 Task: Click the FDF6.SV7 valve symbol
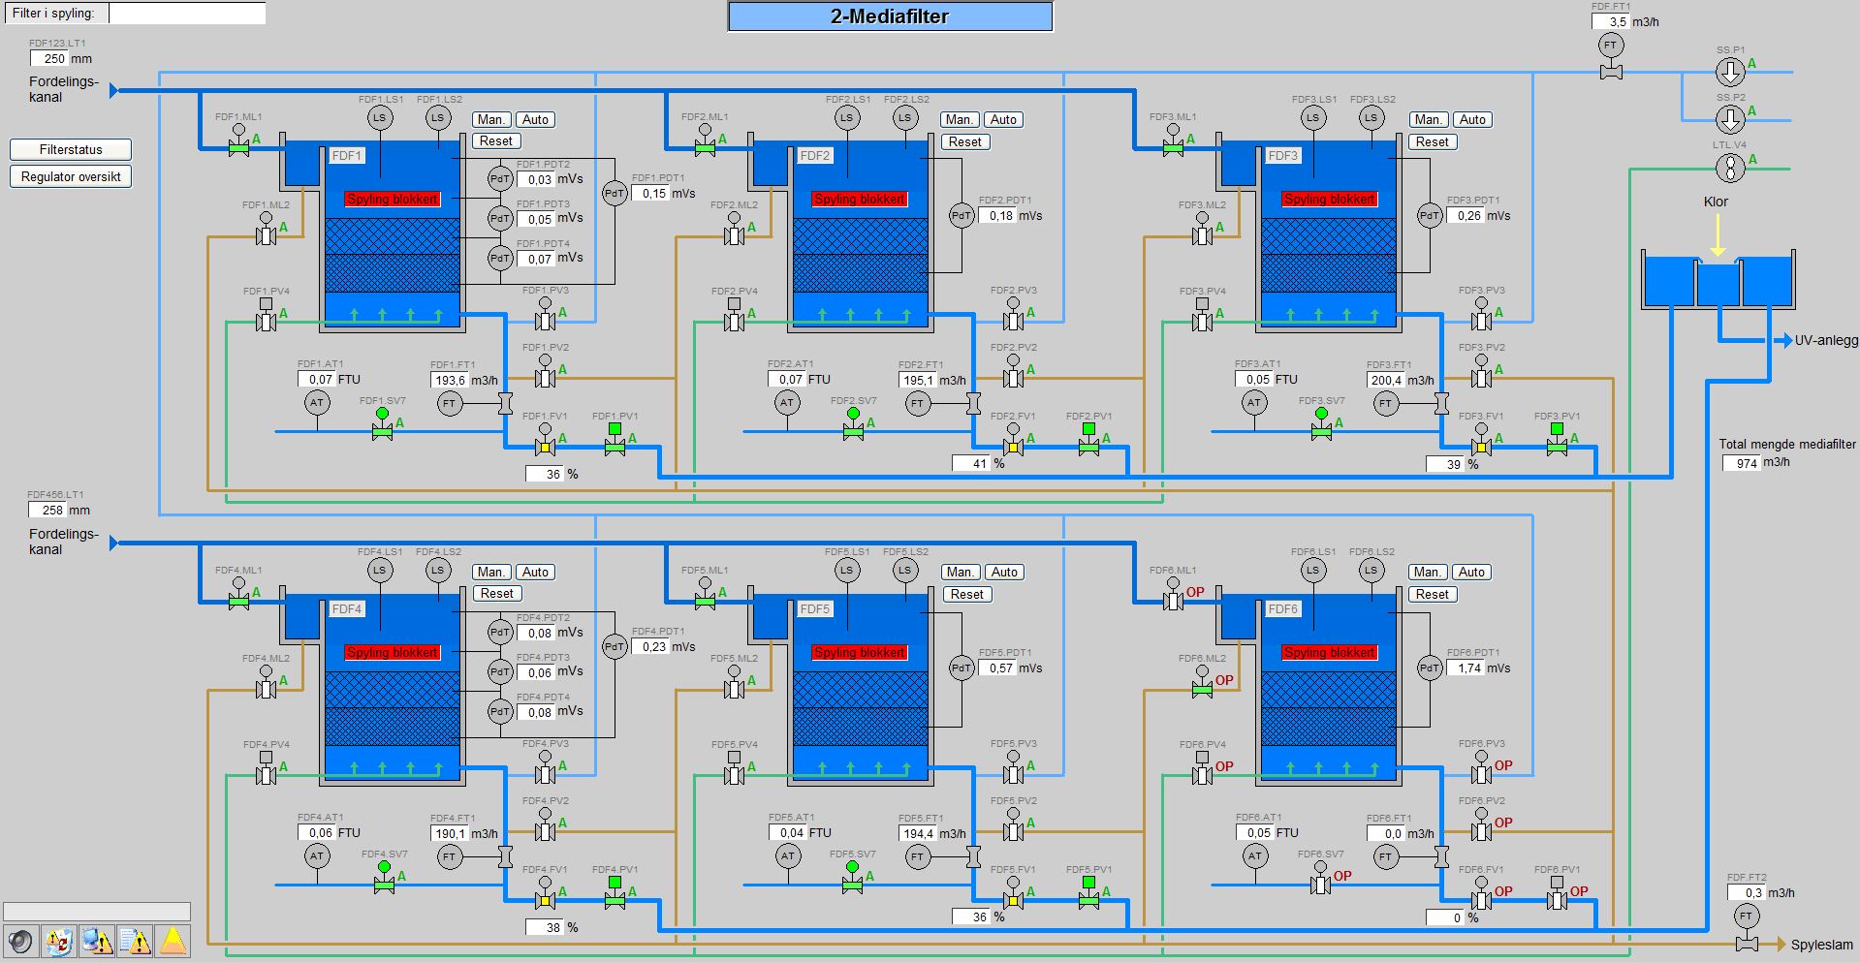pyautogui.click(x=1320, y=884)
